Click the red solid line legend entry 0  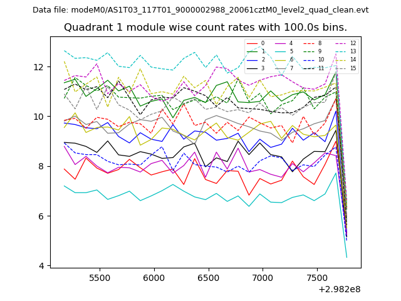[x=256, y=43]
